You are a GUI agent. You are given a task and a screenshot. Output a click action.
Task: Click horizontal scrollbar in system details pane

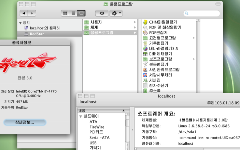[170, 149]
